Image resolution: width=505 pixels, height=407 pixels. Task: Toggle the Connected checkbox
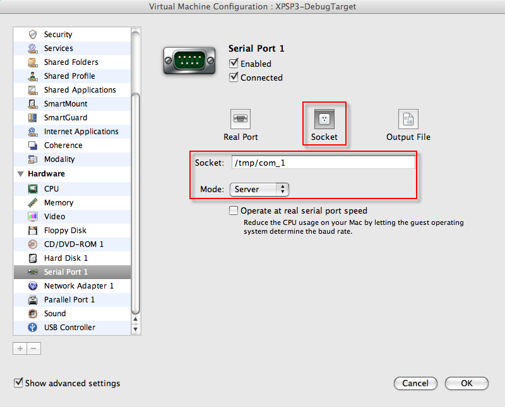click(234, 77)
